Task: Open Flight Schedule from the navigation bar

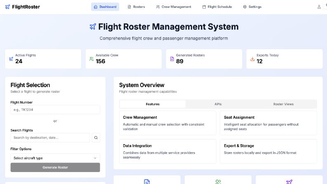Action: point(217,7)
